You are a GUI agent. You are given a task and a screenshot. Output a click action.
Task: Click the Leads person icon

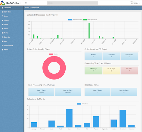[x=3, y=16]
